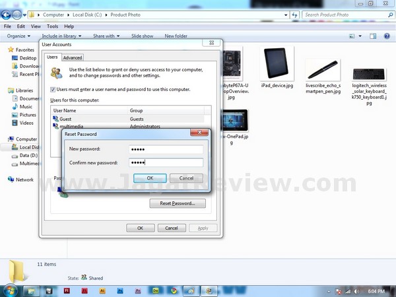
Task: Open the Tools menu
Action: 51,26
